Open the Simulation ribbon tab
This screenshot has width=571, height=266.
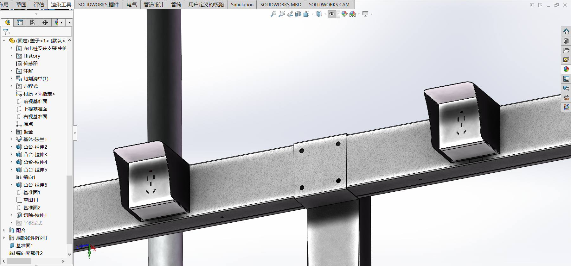[x=242, y=4]
